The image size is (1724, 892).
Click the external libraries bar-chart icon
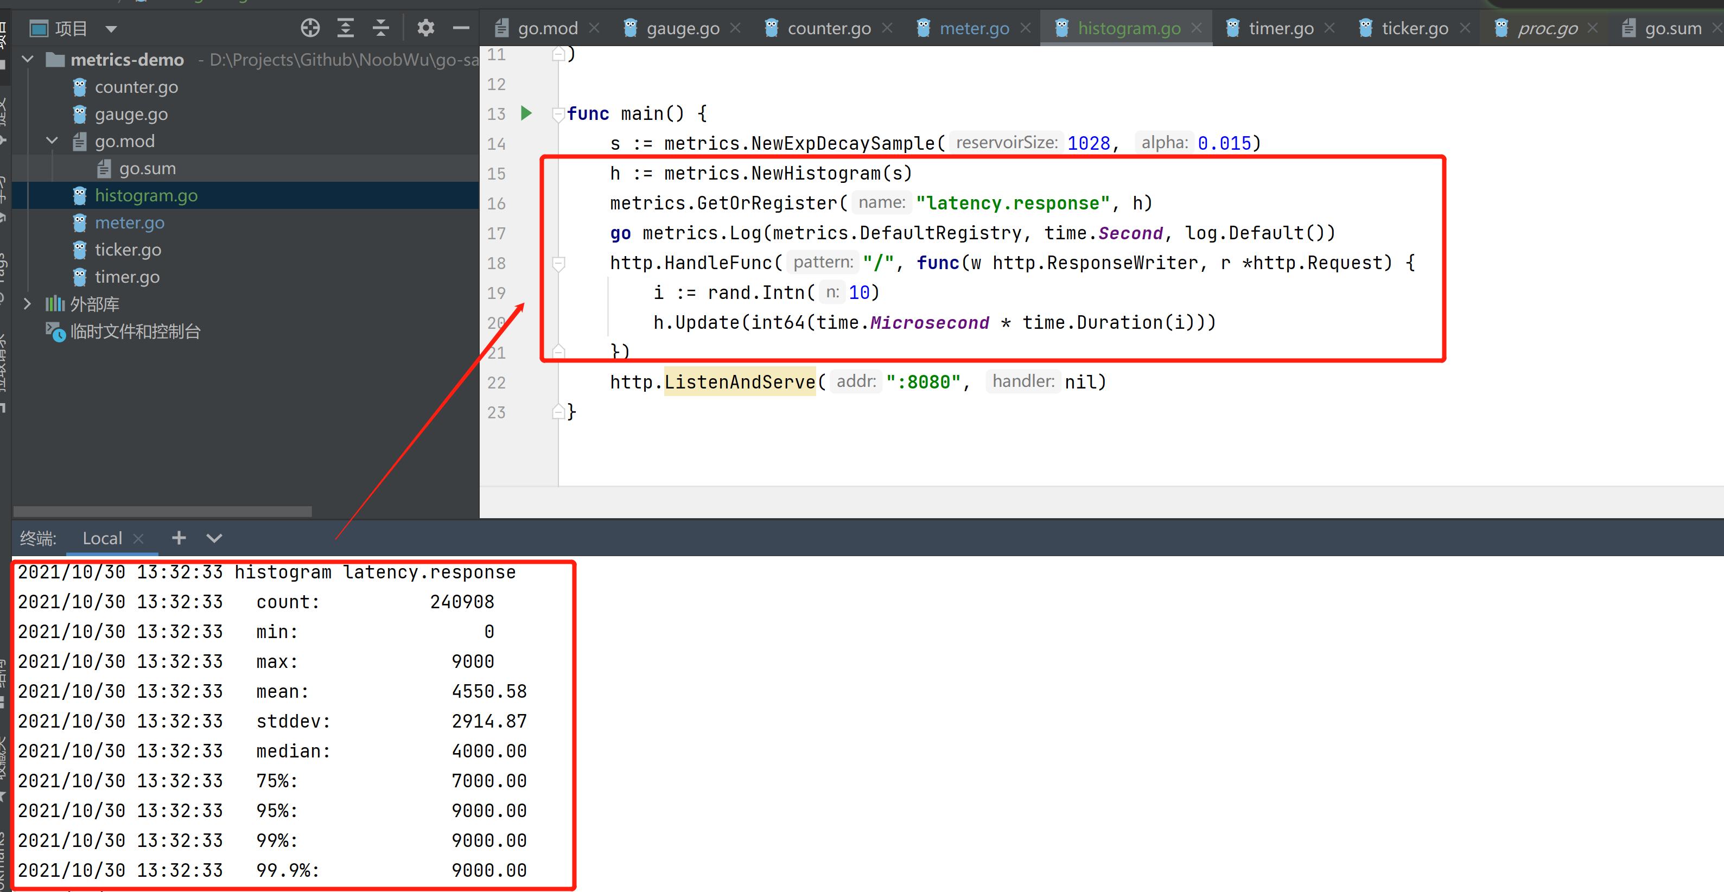(x=54, y=304)
